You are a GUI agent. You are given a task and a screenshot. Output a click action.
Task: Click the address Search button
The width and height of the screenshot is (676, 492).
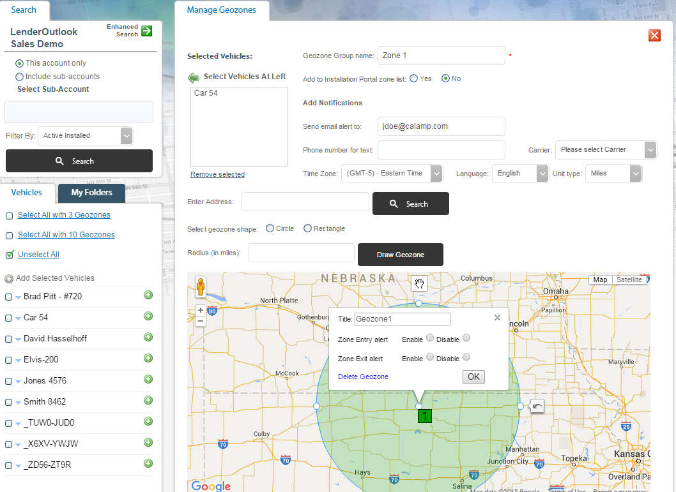coord(410,204)
